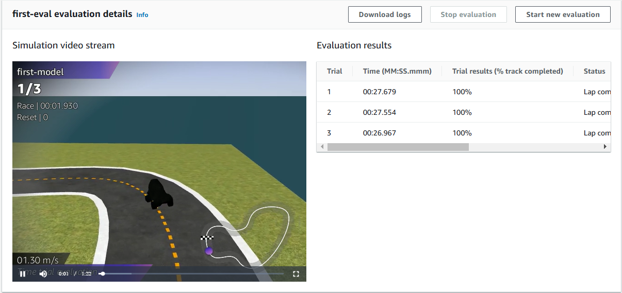Open the Info link beside the title
The width and height of the screenshot is (622, 293).
142,15
